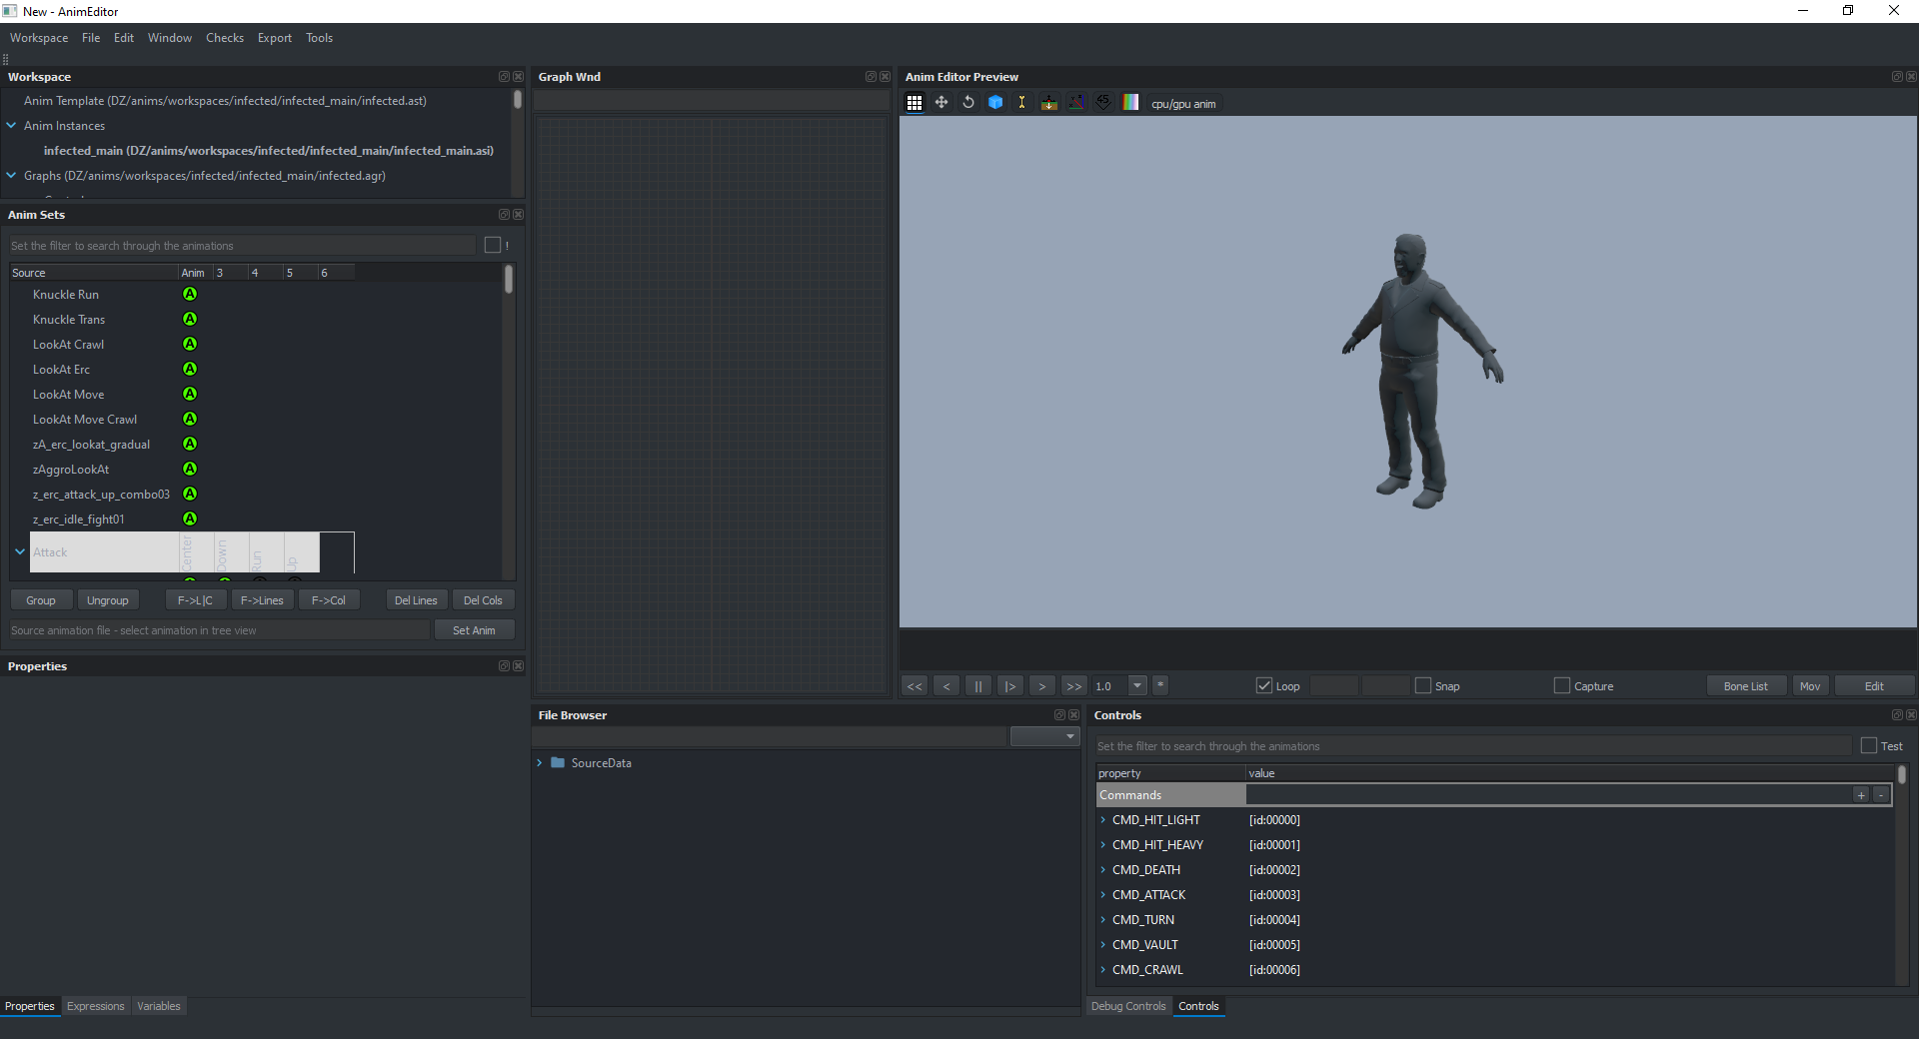Close the Anim Sets panel

518,215
